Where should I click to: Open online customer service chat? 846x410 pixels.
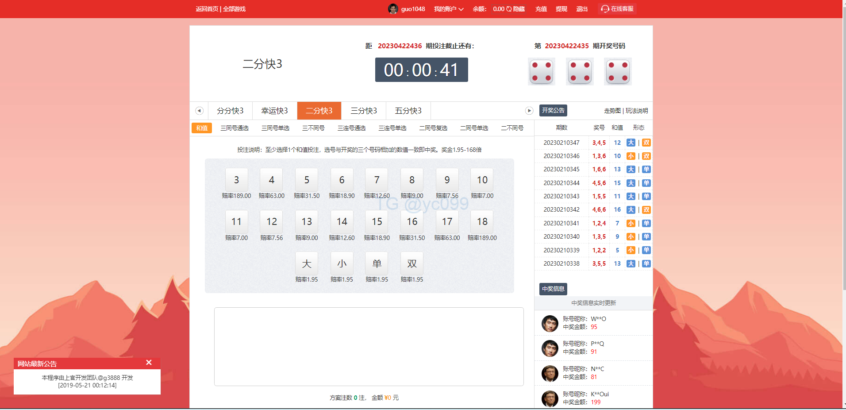[x=617, y=9]
